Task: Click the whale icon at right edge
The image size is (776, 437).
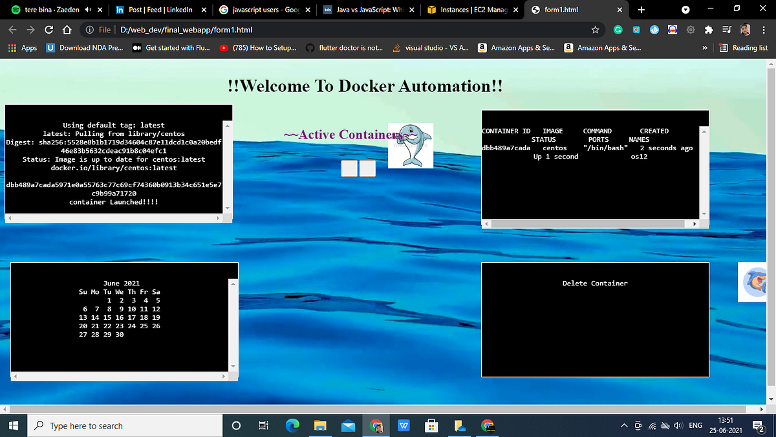Action: [x=752, y=283]
